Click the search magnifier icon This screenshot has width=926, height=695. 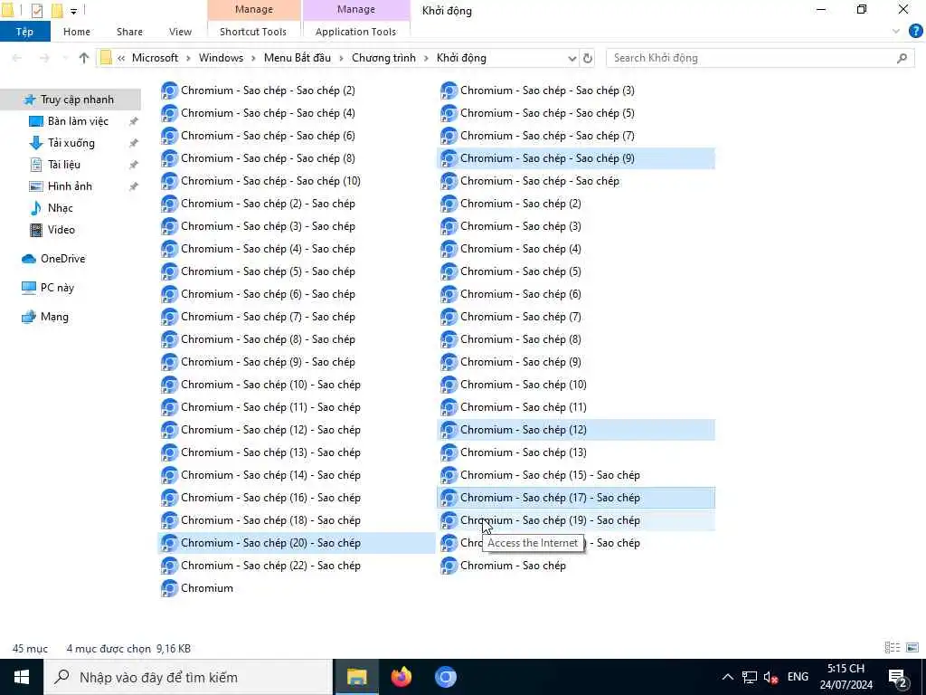[902, 58]
